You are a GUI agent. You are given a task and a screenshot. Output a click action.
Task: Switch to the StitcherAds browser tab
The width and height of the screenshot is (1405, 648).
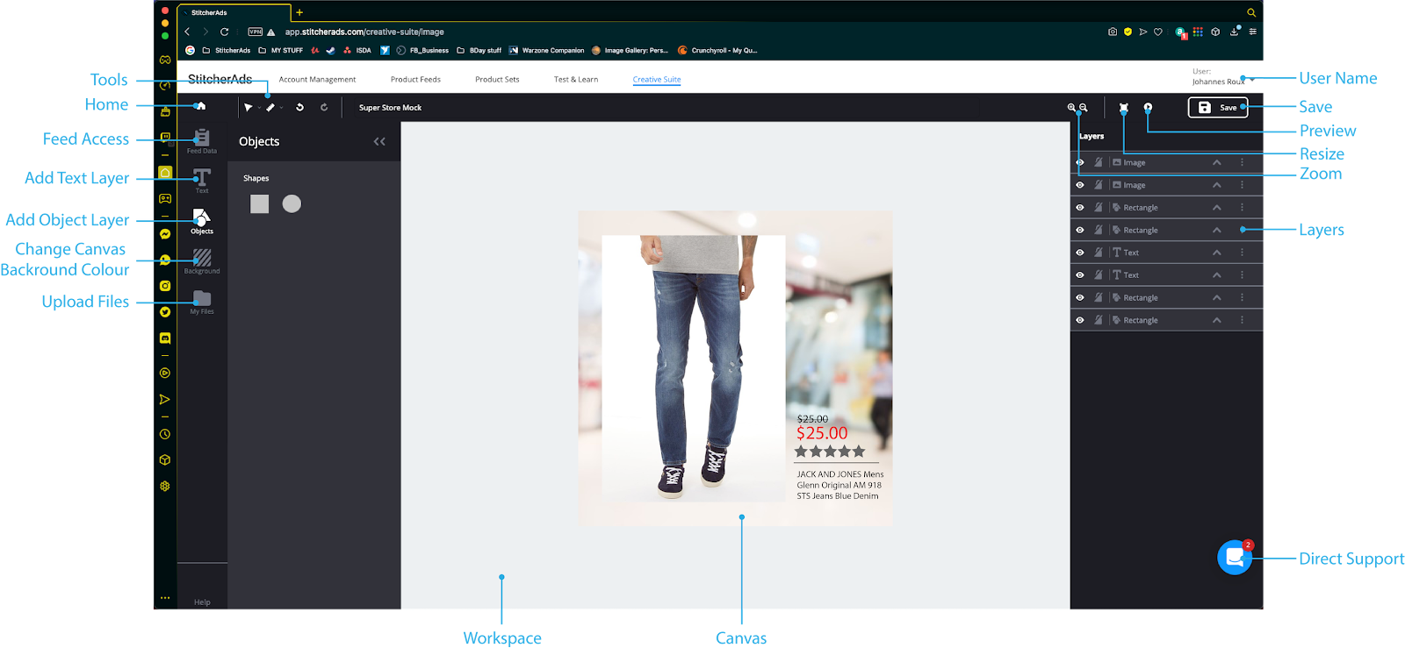[234, 12]
